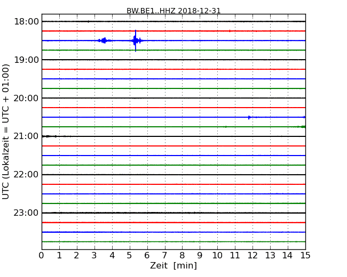Click the black dot near minute 2.7 on 18:00 trace
Screen dimensions: 347x277
(x=88, y=21)
